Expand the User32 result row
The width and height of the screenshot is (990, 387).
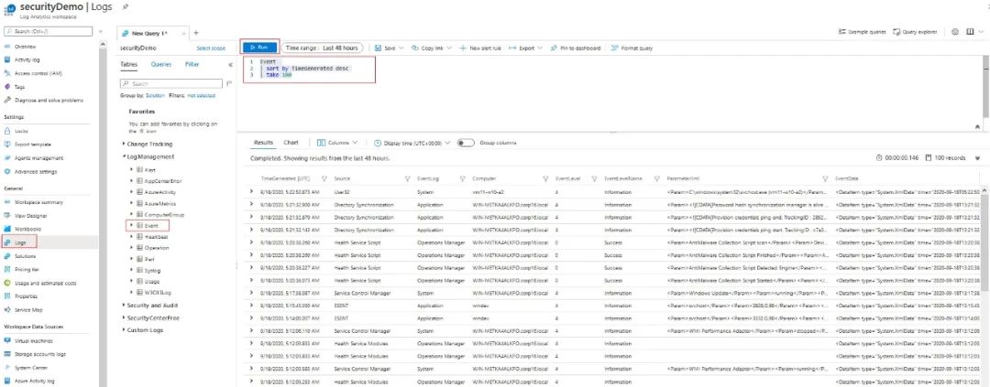pyautogui.click(x=251, y=191)
